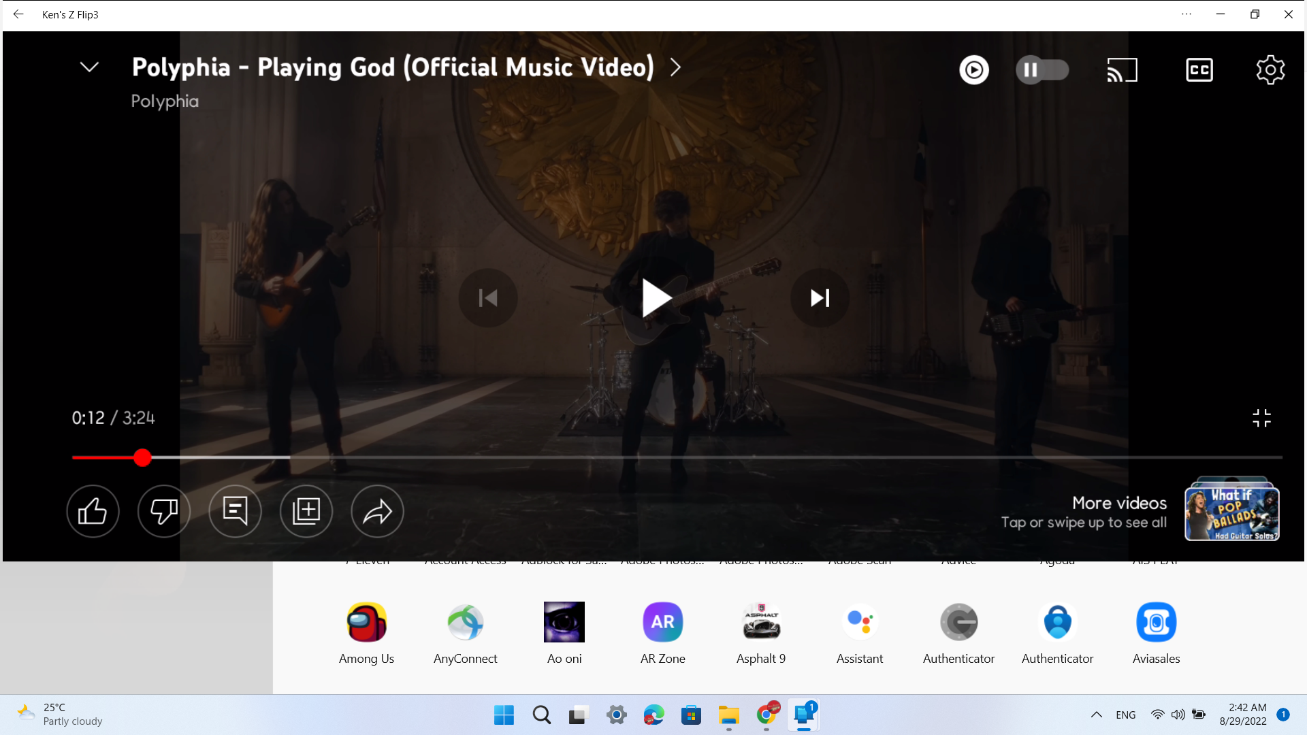
Task: Open the Phone Link options menu
Action: pyautogui.click(x=1187, y=14)
